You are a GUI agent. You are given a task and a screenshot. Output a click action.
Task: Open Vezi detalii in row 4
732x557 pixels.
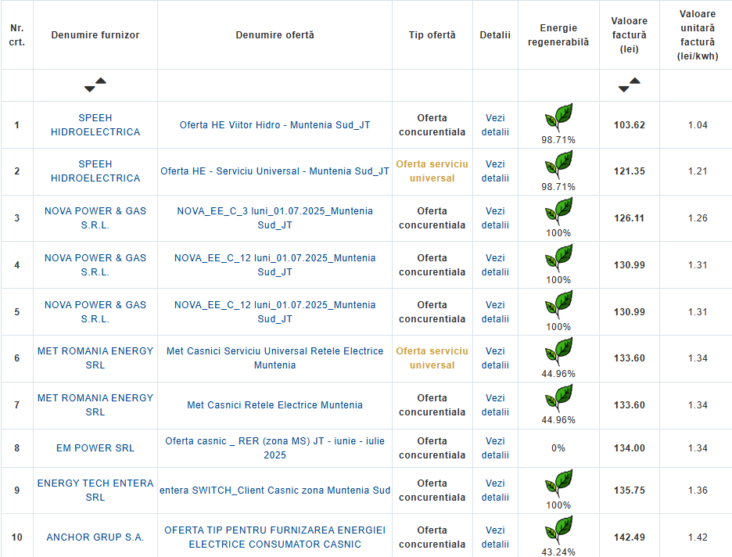point(495,264)
